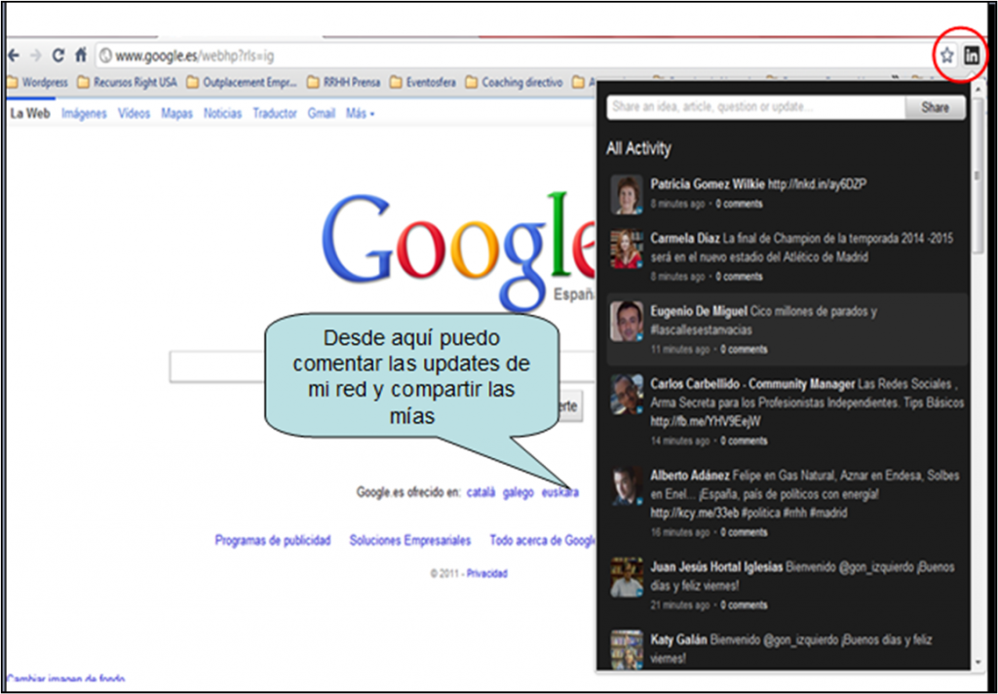Click Juan Jesús Hortal Iglesias's photo

click(x=627, y=577)
